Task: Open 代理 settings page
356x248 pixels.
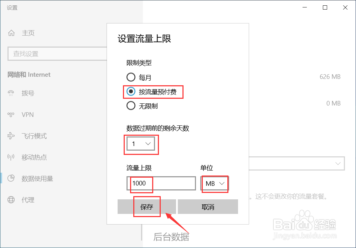Action: pyautogui.click(x=28, y=200)
